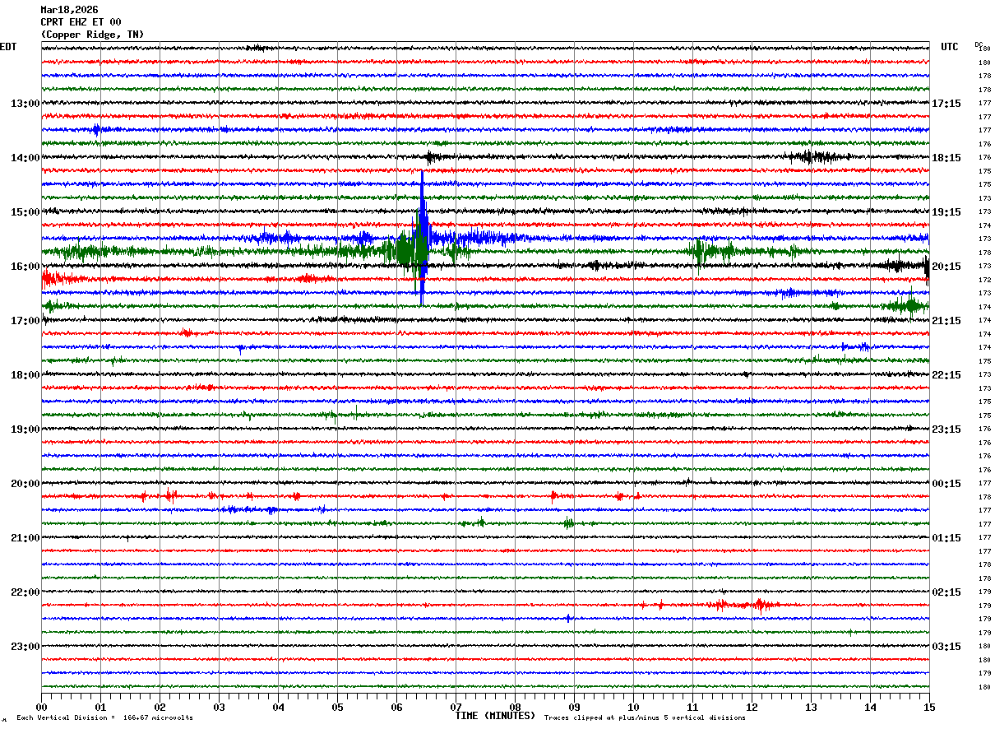Click the UTC axis header
Image resolution: width=995 pixels, height=729 pixels.
[x=950, y=47]
